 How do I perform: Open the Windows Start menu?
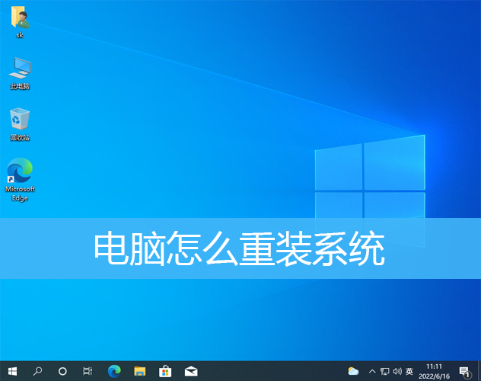(x=11, y=371)
